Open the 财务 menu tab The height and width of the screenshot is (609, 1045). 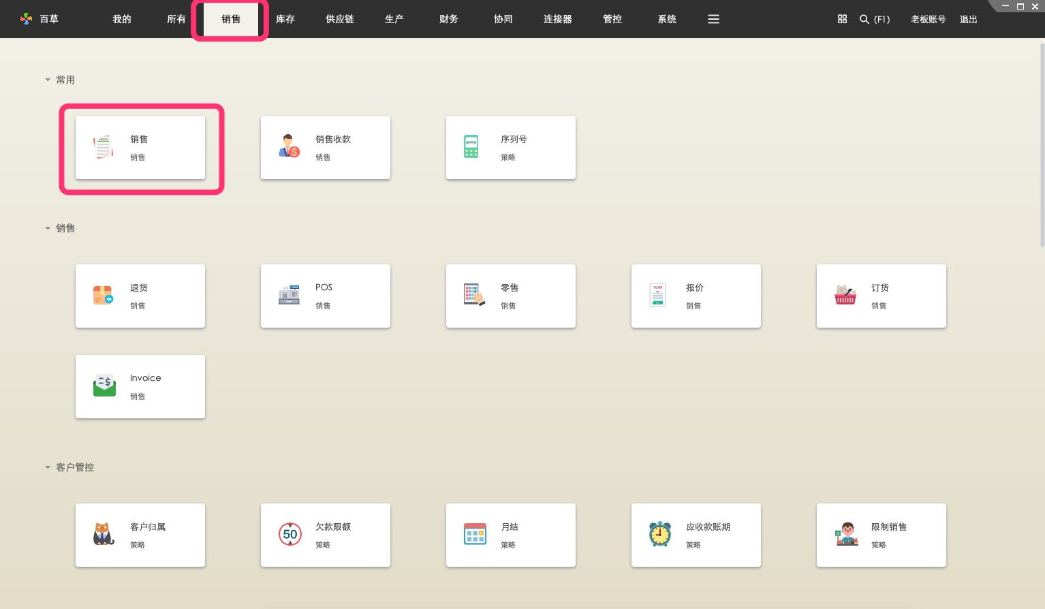449,19
